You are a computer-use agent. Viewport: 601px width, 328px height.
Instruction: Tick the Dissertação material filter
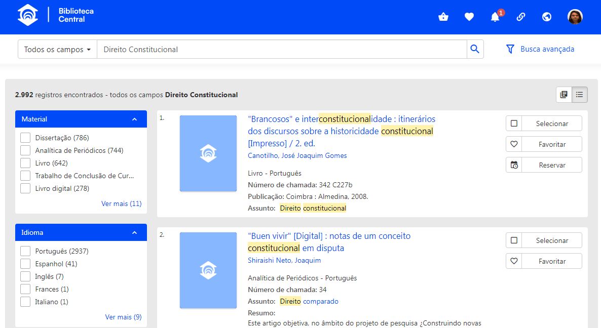(x=25, y=138)
